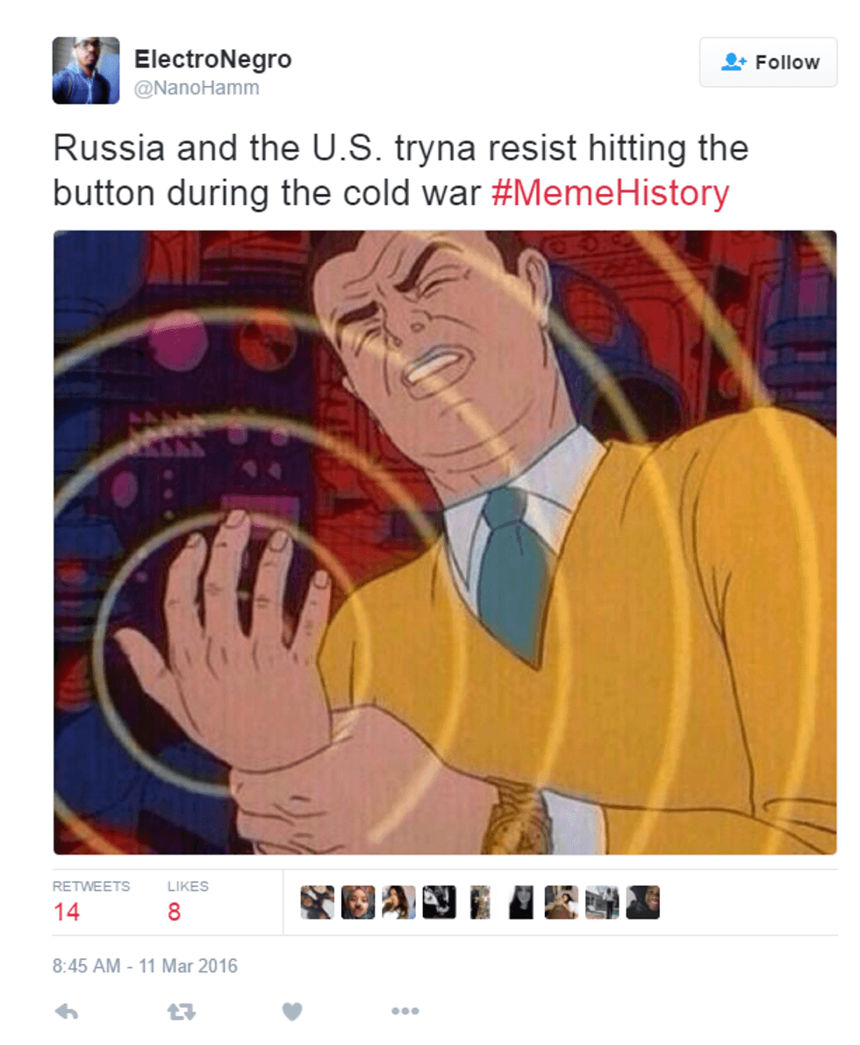Viewport: 860px width, 1045px height.
Task: Like the tweet with the heart icon
Action: (292, 1011)
